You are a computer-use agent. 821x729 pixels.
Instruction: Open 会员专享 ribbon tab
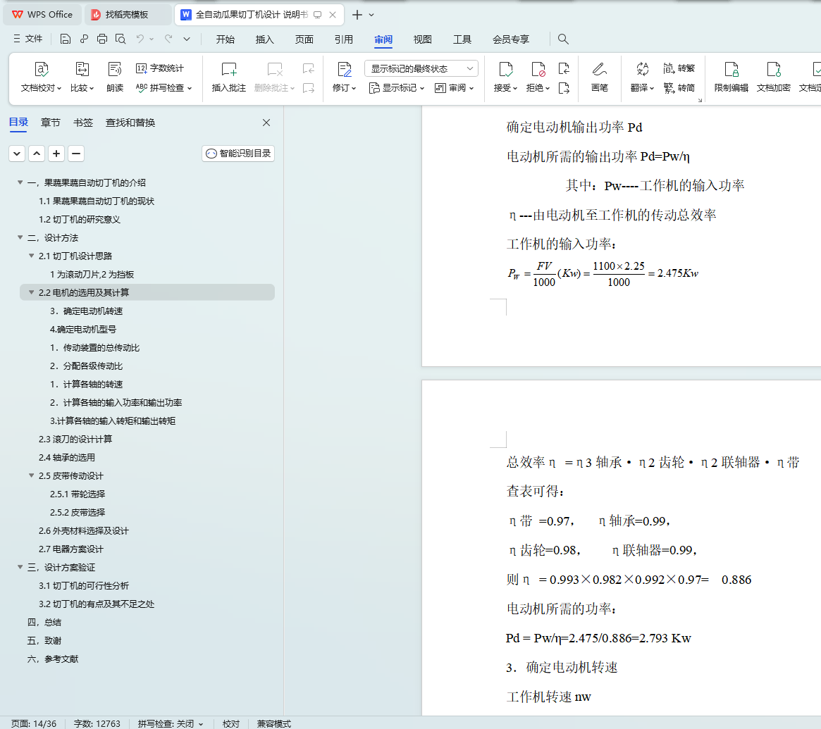tap(510, 39)
